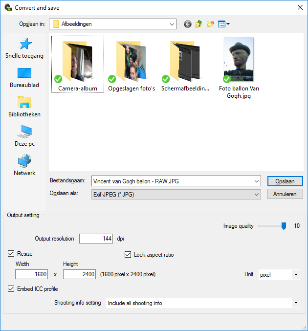
Task: Go to Bureaublad location
Action: [24, 77]
